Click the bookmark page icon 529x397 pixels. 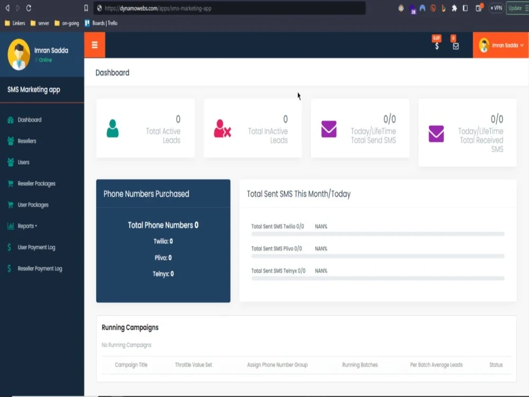86,8
